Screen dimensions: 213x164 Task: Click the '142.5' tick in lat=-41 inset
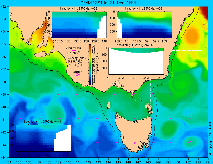(28, 155)
